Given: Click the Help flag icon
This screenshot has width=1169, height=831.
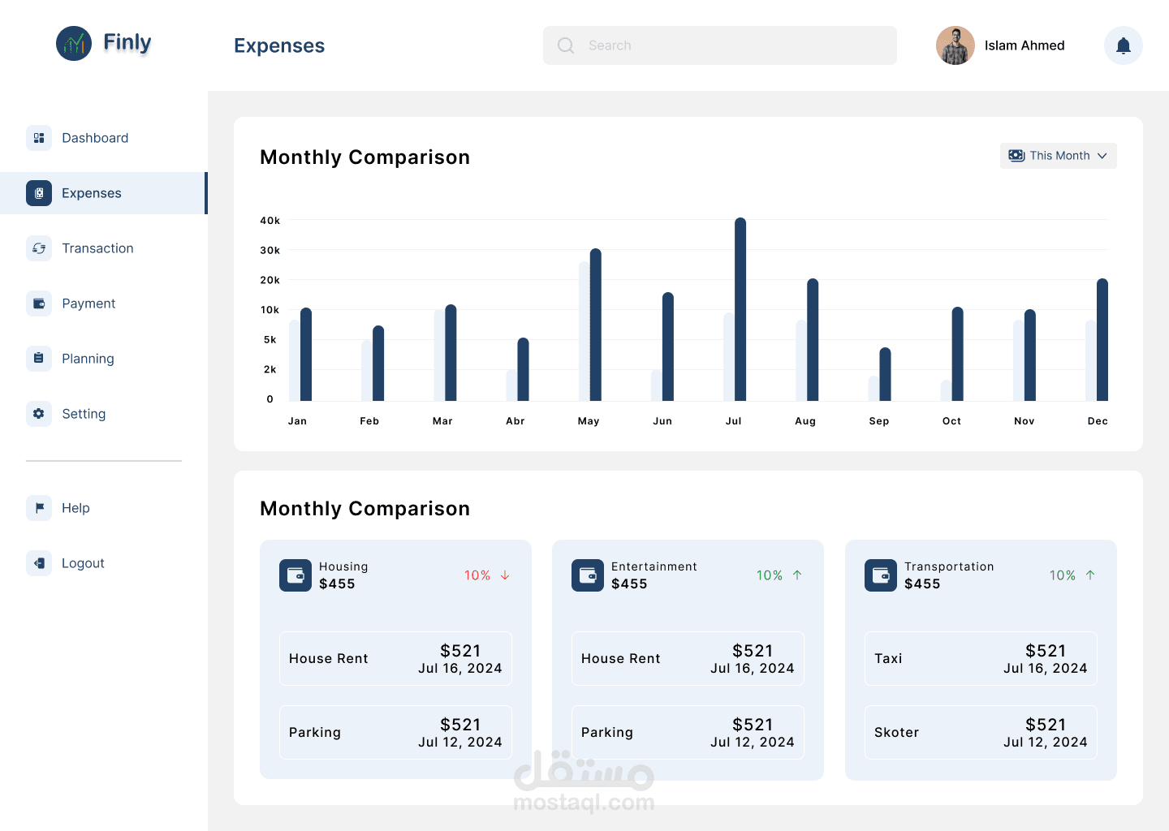Looking at the screenshot, I should coord(39,508).
